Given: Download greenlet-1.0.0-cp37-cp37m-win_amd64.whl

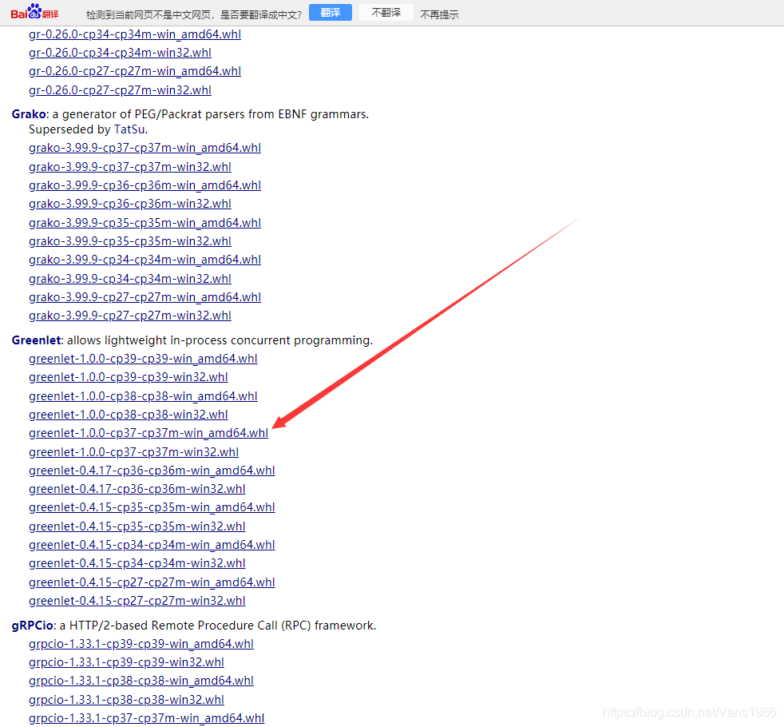Looking at the screenshot, I should (x=148, y=434).
